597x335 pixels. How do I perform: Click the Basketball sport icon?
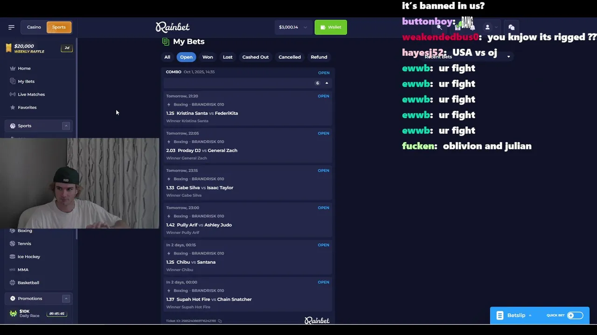click(13, 283)
